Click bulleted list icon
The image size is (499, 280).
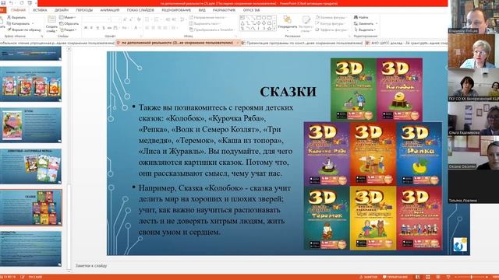click(148, 19)
